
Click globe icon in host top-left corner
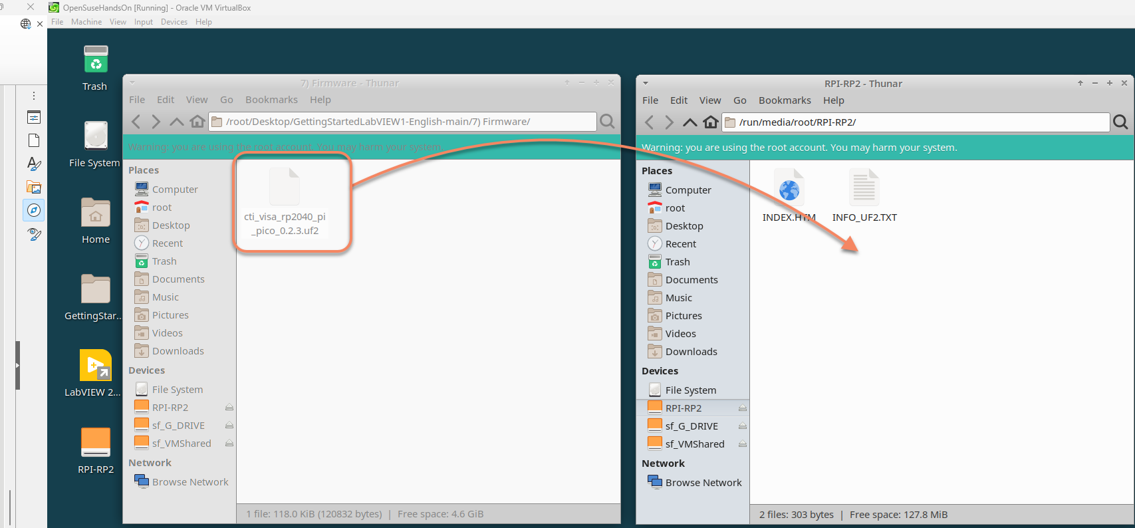click(26, 24)
